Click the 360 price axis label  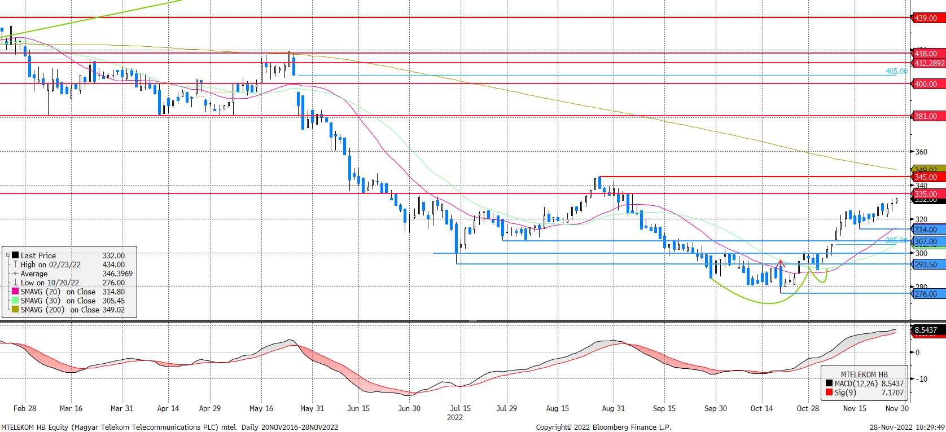[x=921, y=152]
